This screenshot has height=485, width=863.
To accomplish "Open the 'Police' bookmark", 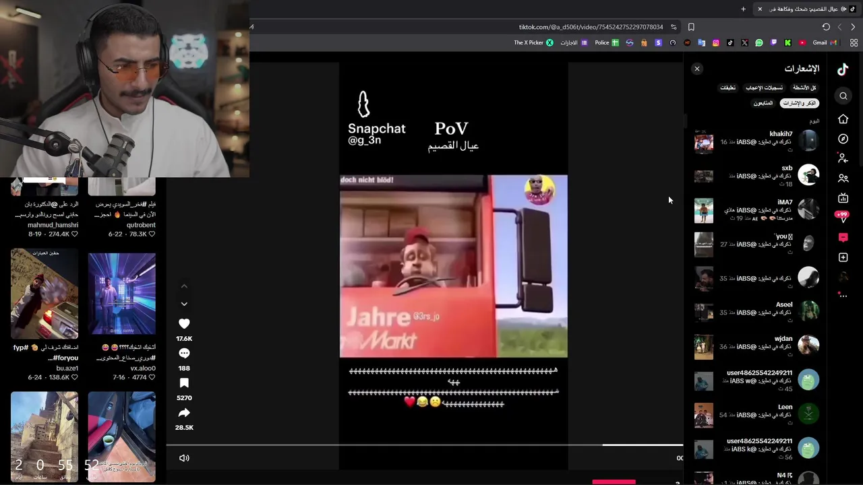I will coord(607,42).
